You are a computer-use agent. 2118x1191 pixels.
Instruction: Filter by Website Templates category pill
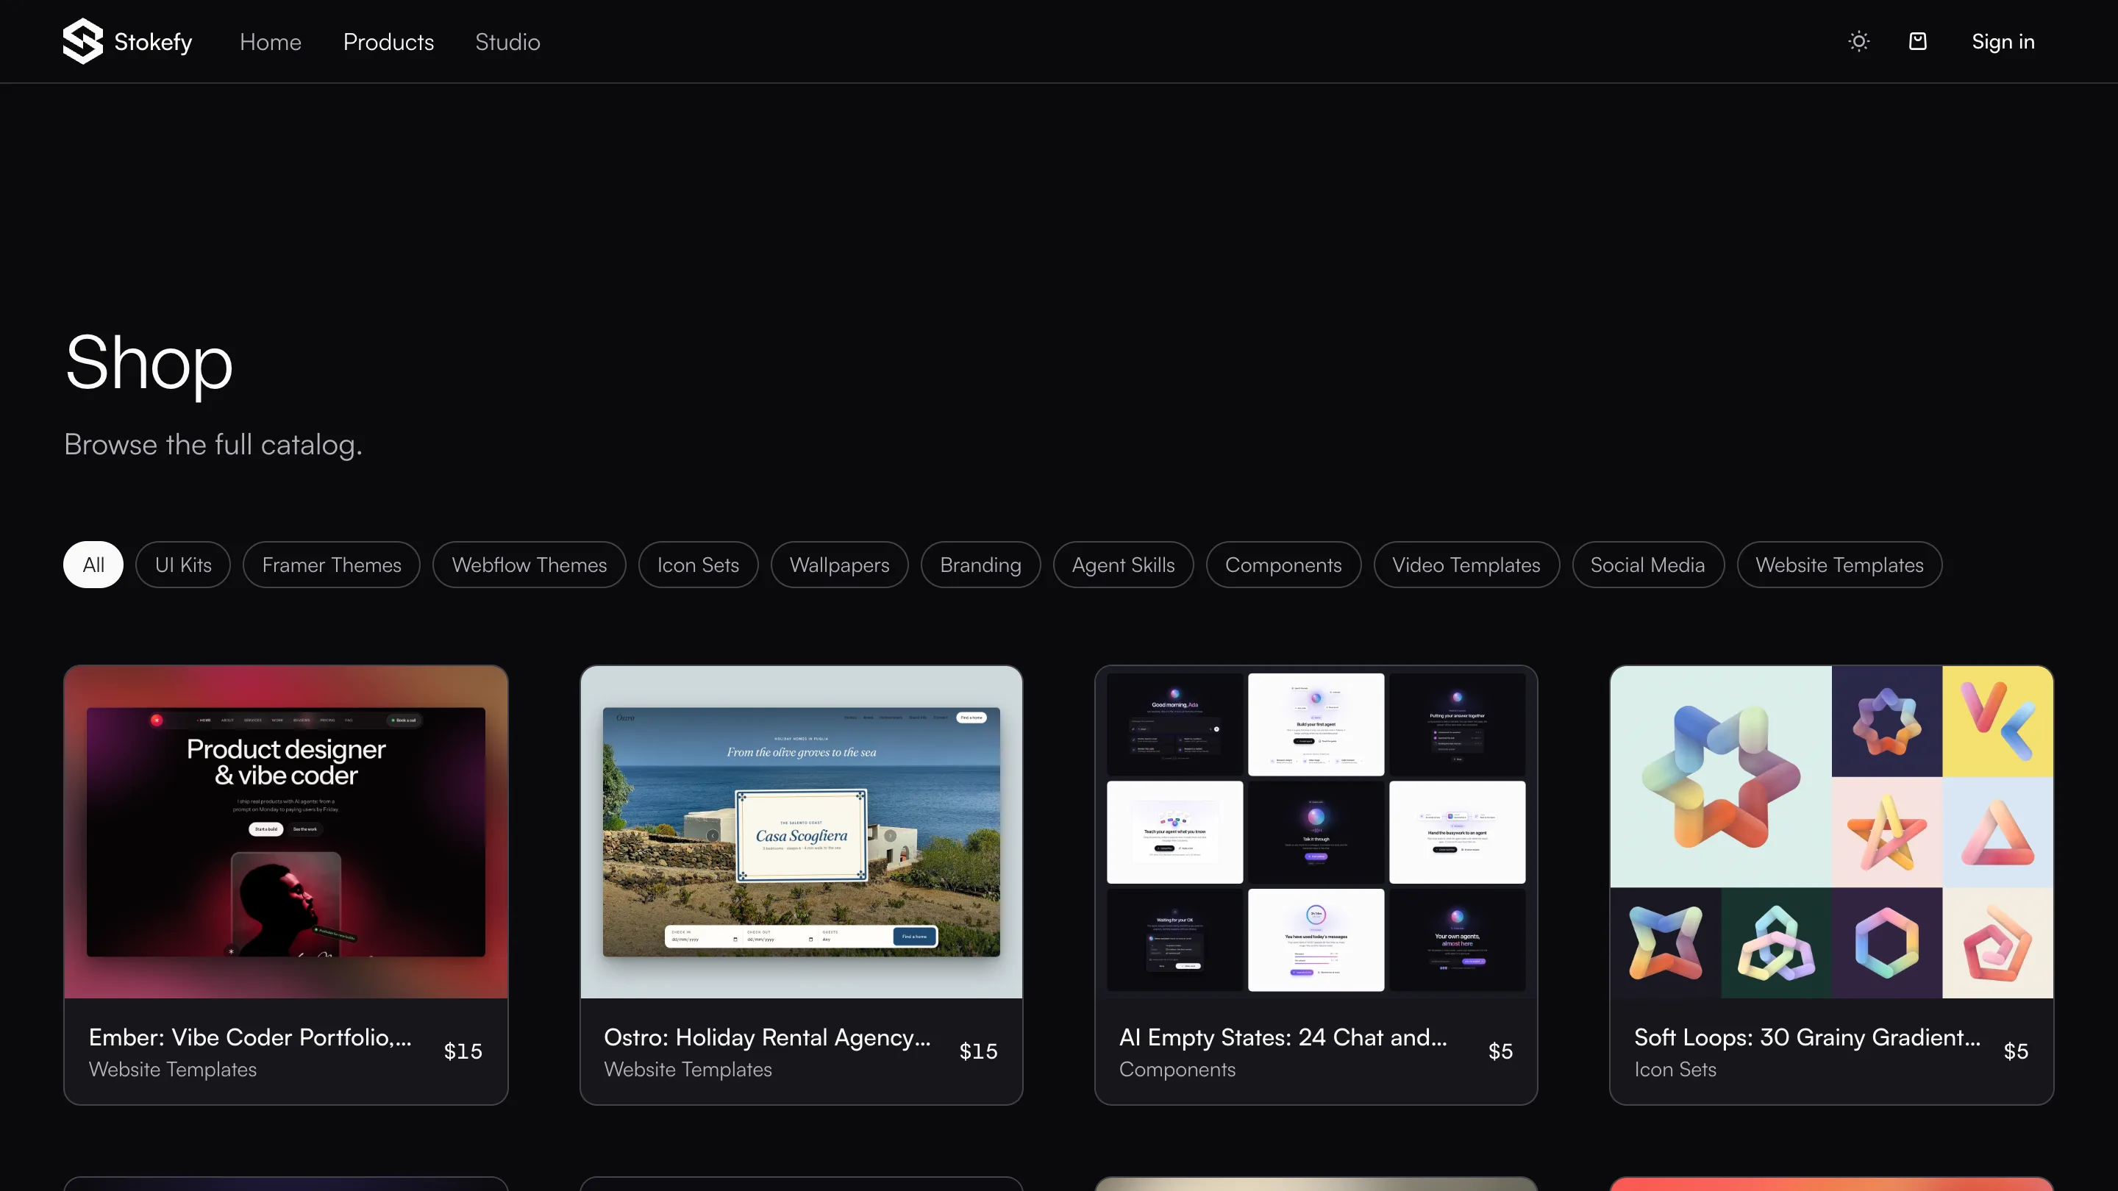pyautogui.click(x=1839, y=565)
